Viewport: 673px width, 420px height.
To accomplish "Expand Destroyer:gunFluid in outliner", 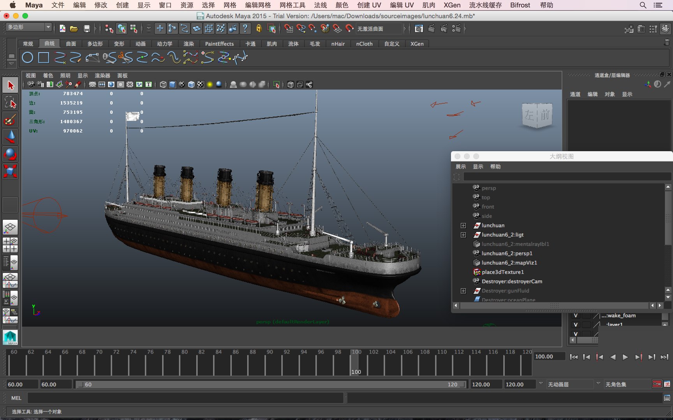I will [463, 291].
